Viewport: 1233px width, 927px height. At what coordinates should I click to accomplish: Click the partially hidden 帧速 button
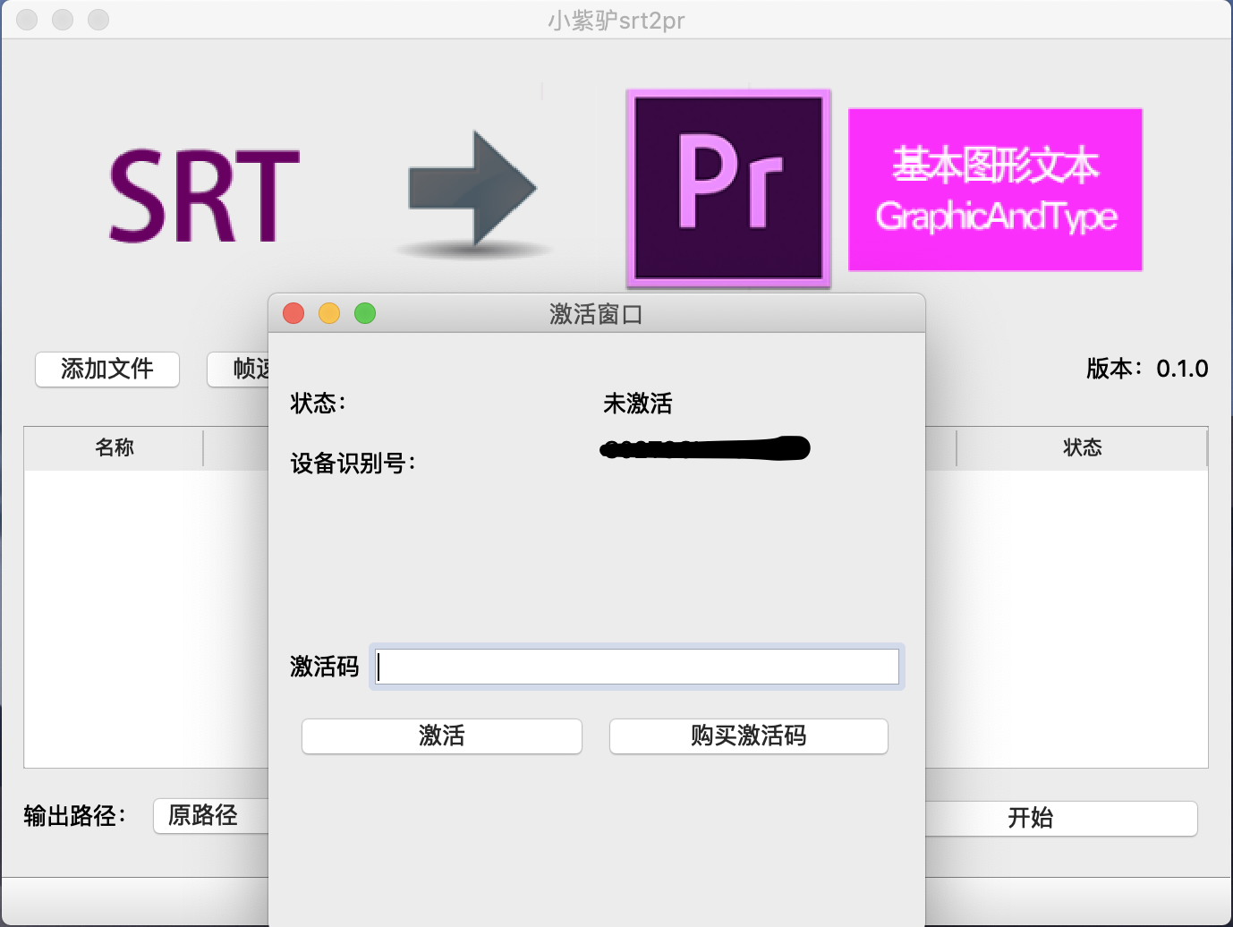(239, 369)
